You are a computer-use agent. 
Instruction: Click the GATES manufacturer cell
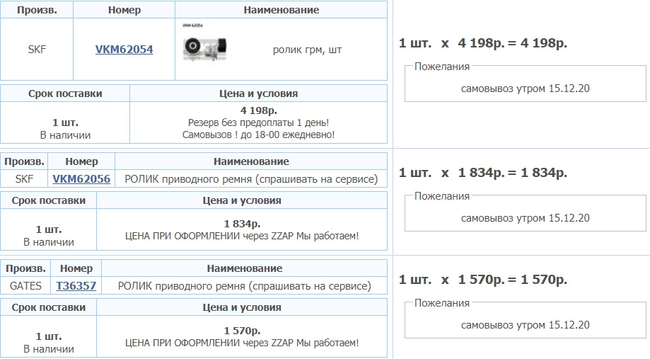click(26, 286)
